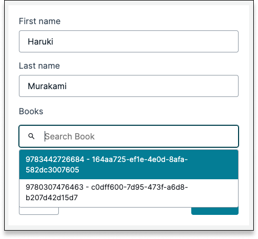Screen dimensions: 258x239
Task: Click empty space right of Haruki in First name
Action: (x=146, y=41)
